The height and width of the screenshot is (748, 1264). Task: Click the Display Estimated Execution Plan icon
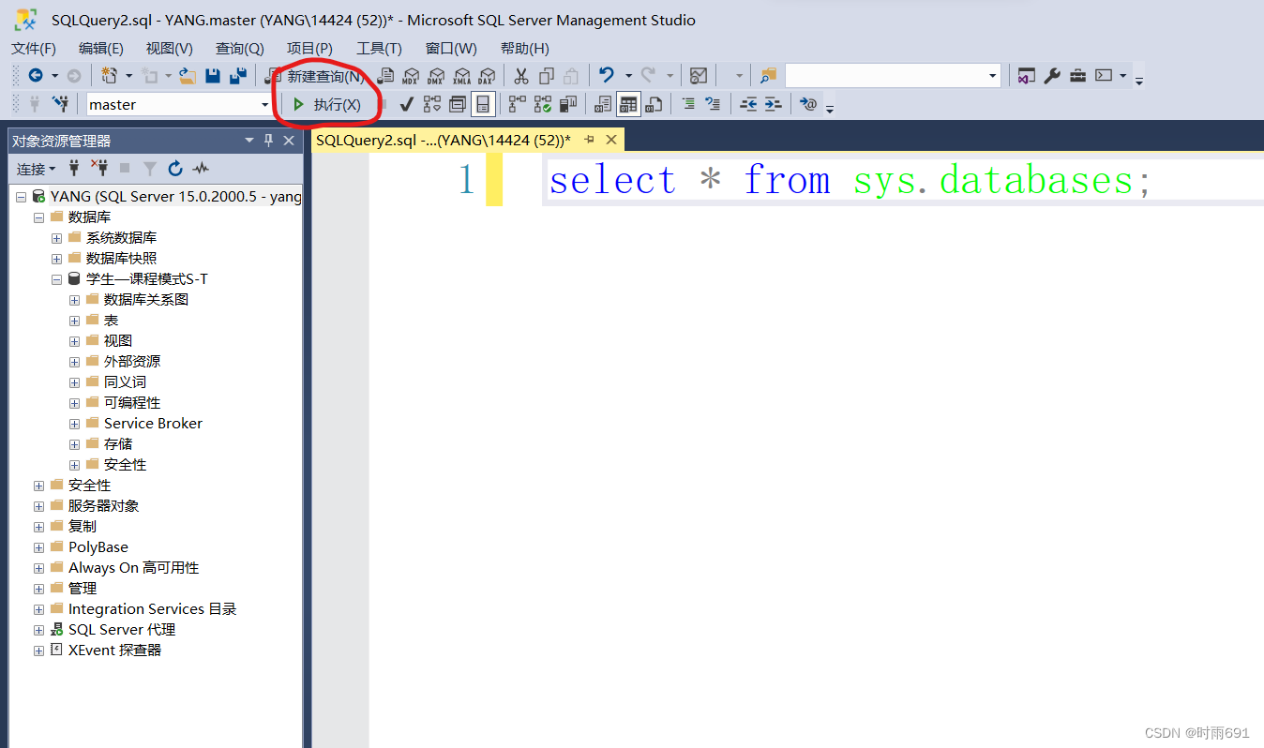(431, 104)
